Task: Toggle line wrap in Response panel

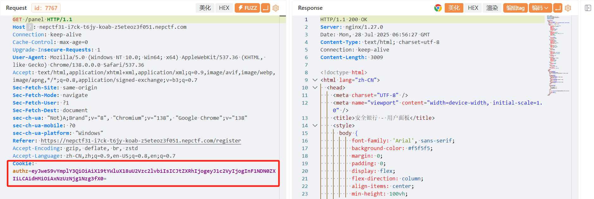Action: (x=558, y=8)
